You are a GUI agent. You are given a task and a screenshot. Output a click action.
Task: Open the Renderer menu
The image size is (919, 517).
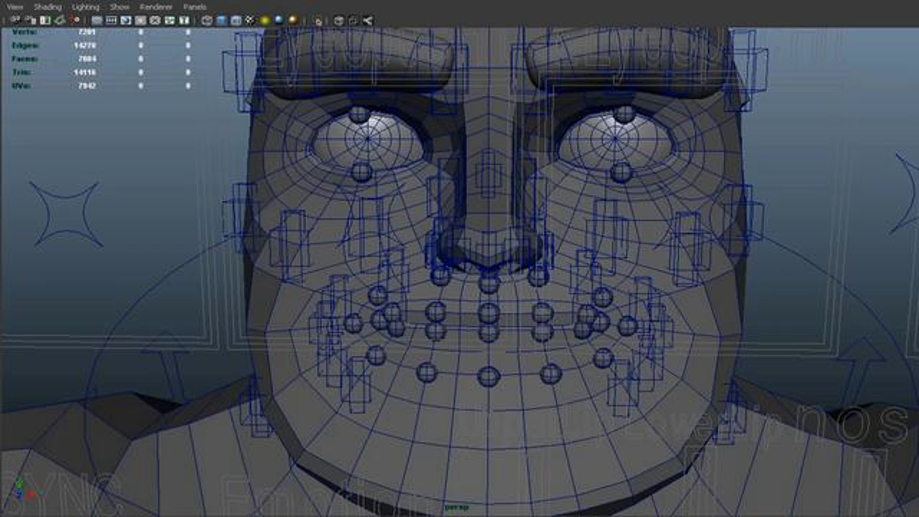tap(156, 7)
